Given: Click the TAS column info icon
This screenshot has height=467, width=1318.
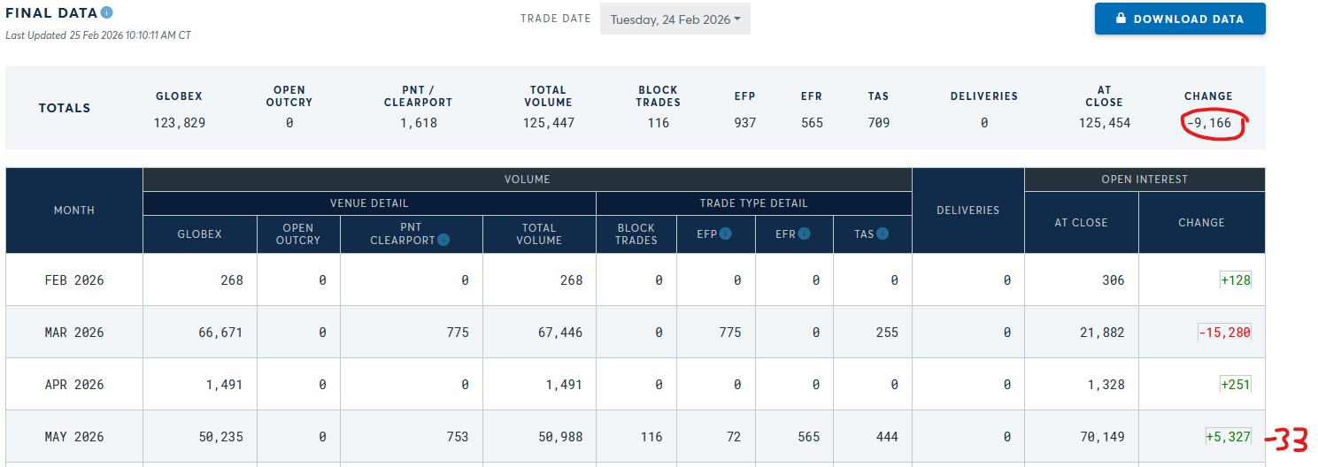Looking at the screenshot, I should pos(883,234).
